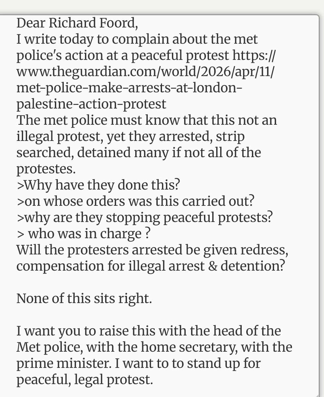
Task: Place cursor on the misspelled word 'protestes.'
Action: [x=46, y=169]
